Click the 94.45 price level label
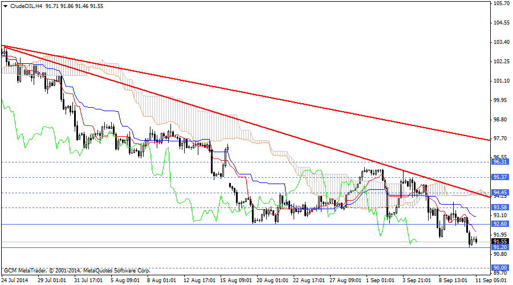This screenshot has width=513, height=285. [x=500, y=193]
